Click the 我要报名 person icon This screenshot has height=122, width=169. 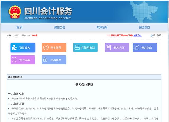point(15,48)
